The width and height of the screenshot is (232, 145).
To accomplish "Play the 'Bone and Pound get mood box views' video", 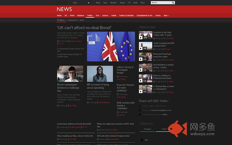I will (141, 59).
